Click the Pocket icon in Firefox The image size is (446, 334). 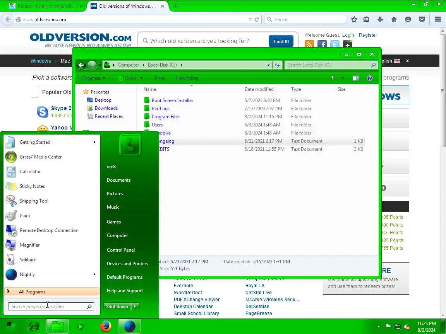click(x=422, y=19)
